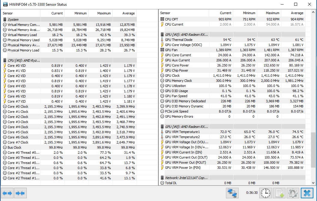This screenshot has height=201, width=317.
Task: Select the Physical Memory Used row
Action: pos(23,40)
